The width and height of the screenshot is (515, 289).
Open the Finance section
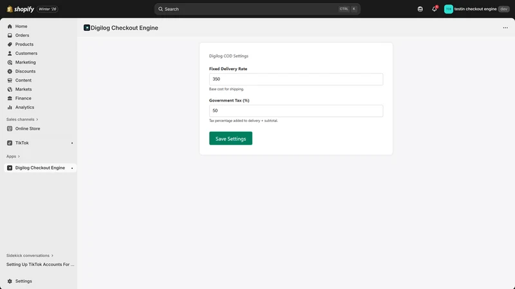coord(23,98)
